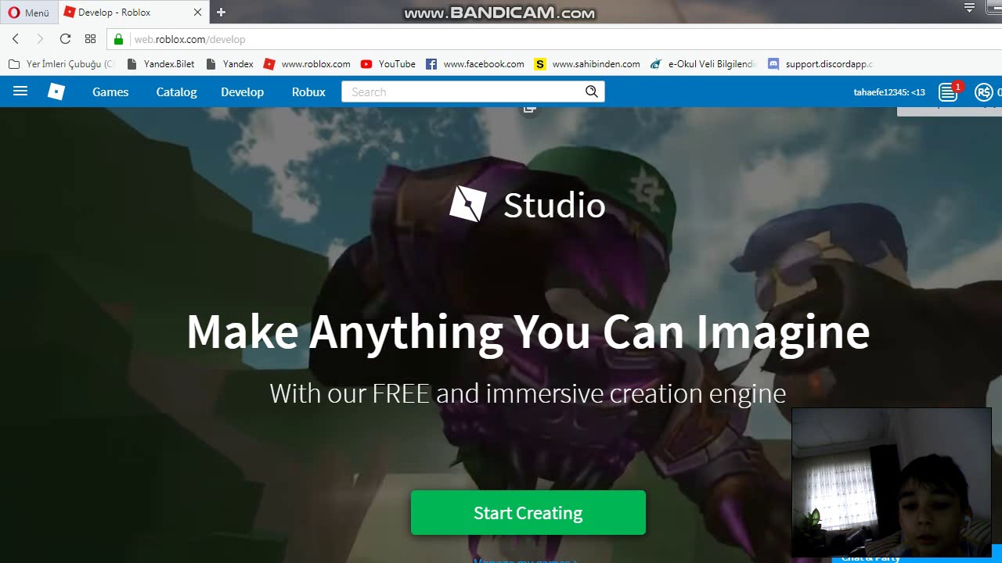The height and width of the screenshot is (563, 1002).
Task: Open Yer İmleri Çubuğu bookmarks folder
Action: pos(61,64)
